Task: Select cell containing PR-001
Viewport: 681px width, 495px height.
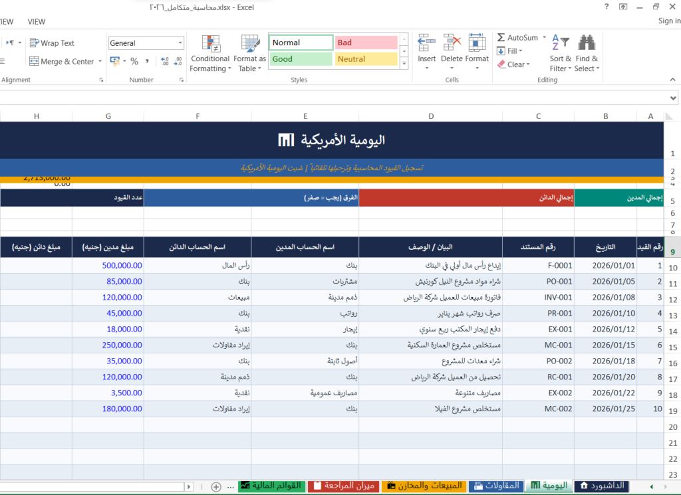Action: point(538,313)
